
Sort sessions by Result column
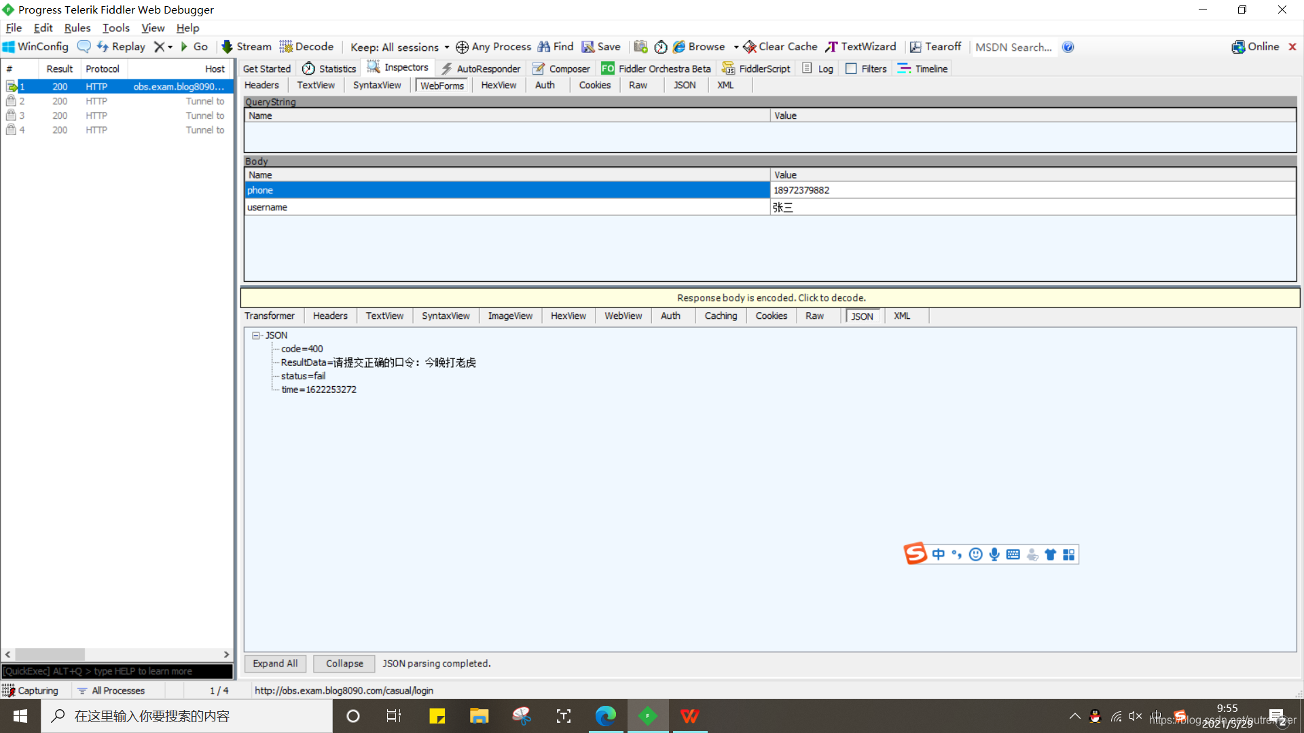click(58, 69)
